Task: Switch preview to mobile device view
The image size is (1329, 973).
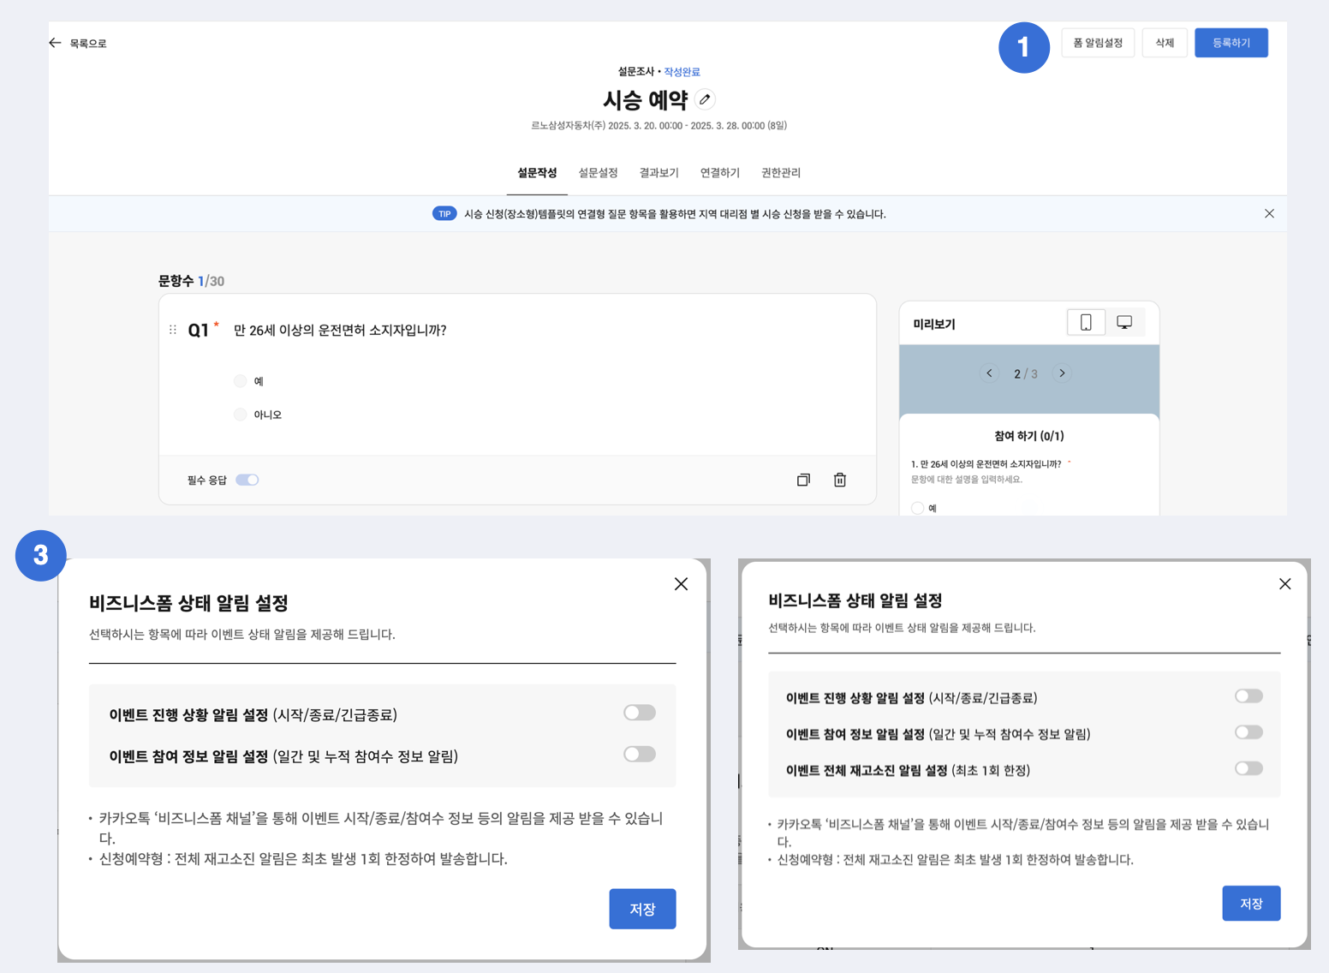Action: 1086,322
